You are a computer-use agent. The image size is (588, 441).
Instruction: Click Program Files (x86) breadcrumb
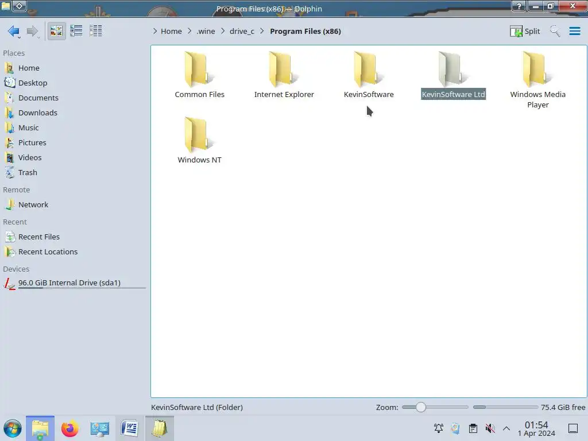coord(305,31)
